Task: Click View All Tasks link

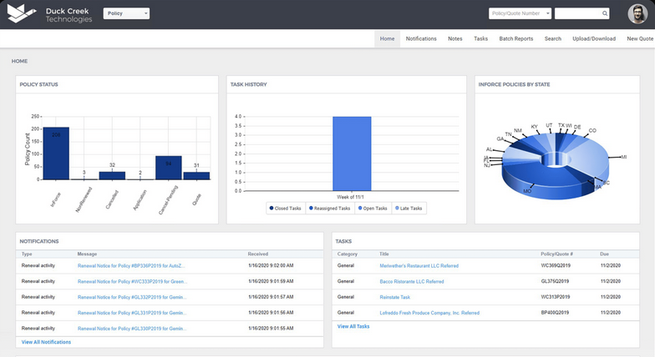Action: [x=353, y=326]
